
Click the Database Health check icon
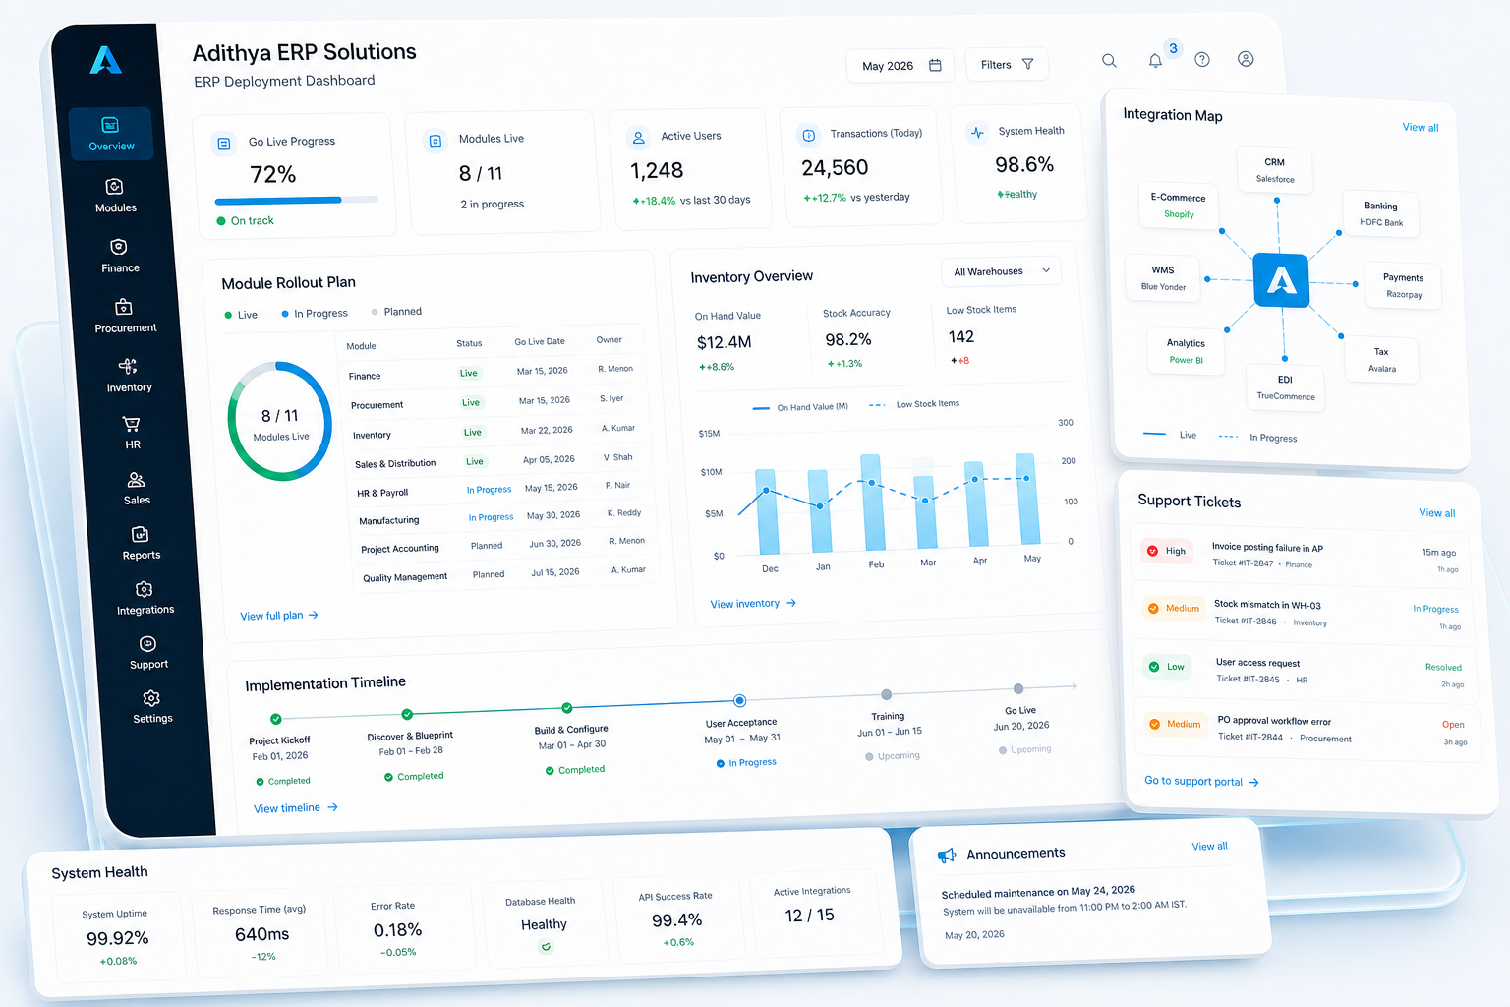(546, 947)
